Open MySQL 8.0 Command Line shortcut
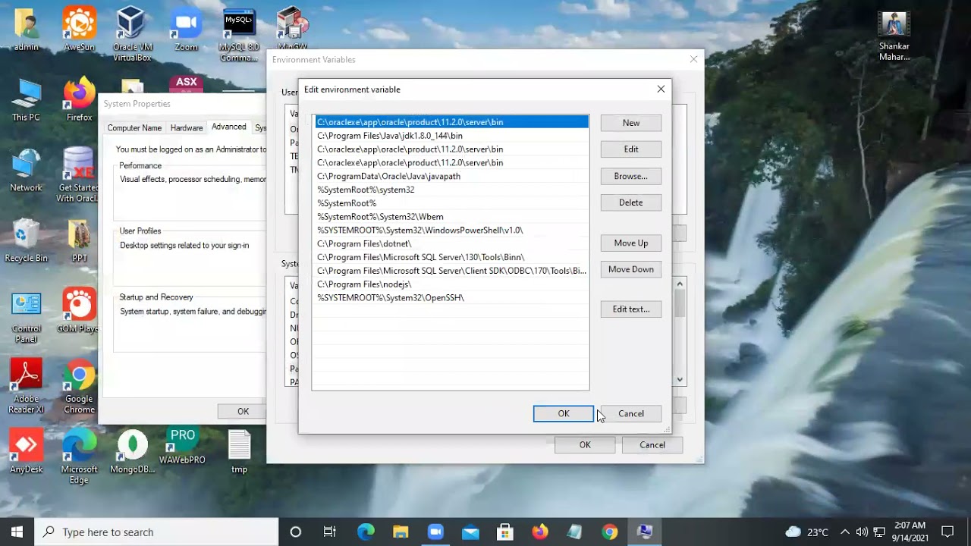 pos(239,34)
